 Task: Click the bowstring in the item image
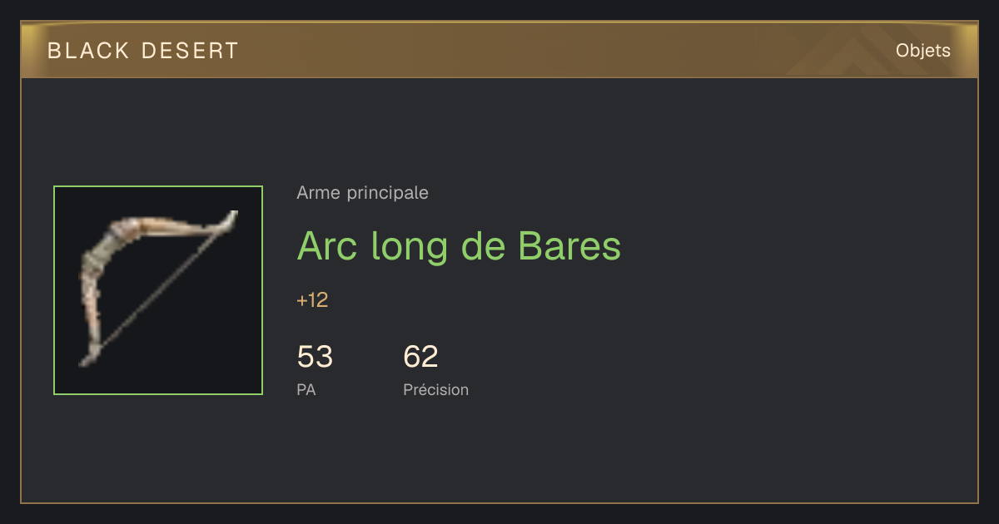click(158, 289)
